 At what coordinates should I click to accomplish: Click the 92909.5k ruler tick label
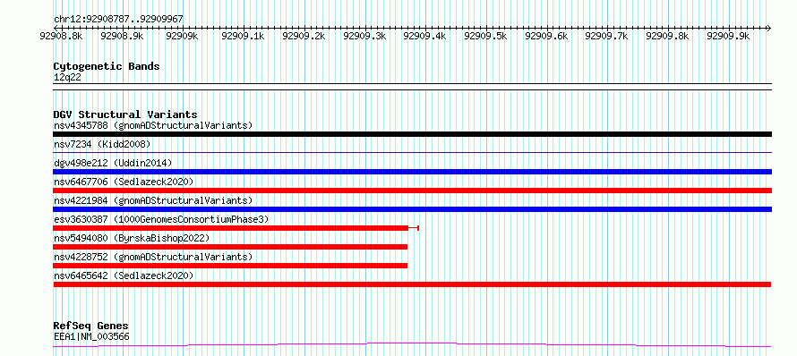click(x=486, y=36)
